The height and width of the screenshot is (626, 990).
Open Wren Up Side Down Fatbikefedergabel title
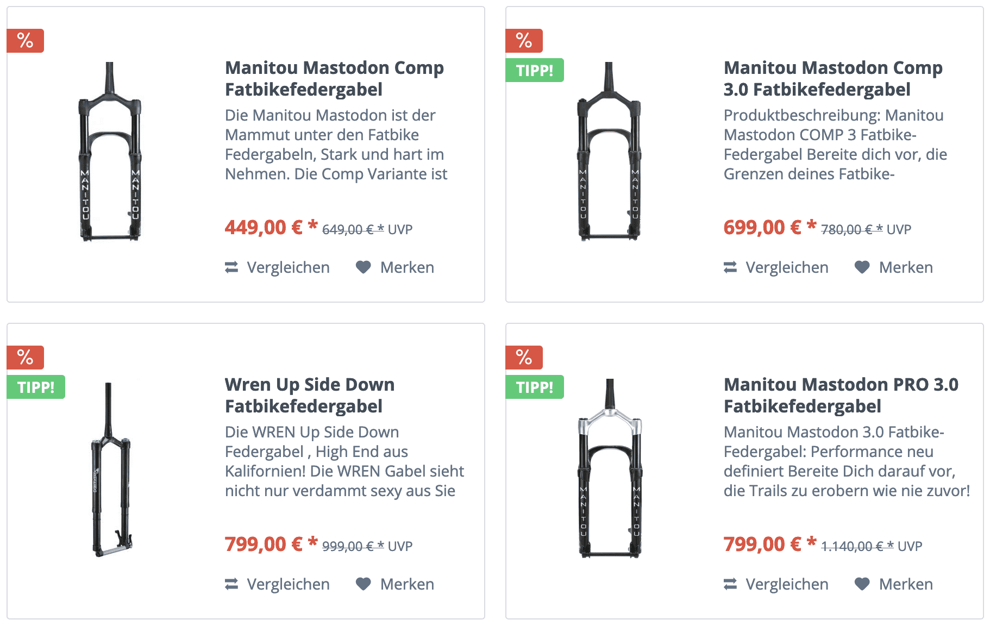(x=309, y=395)
